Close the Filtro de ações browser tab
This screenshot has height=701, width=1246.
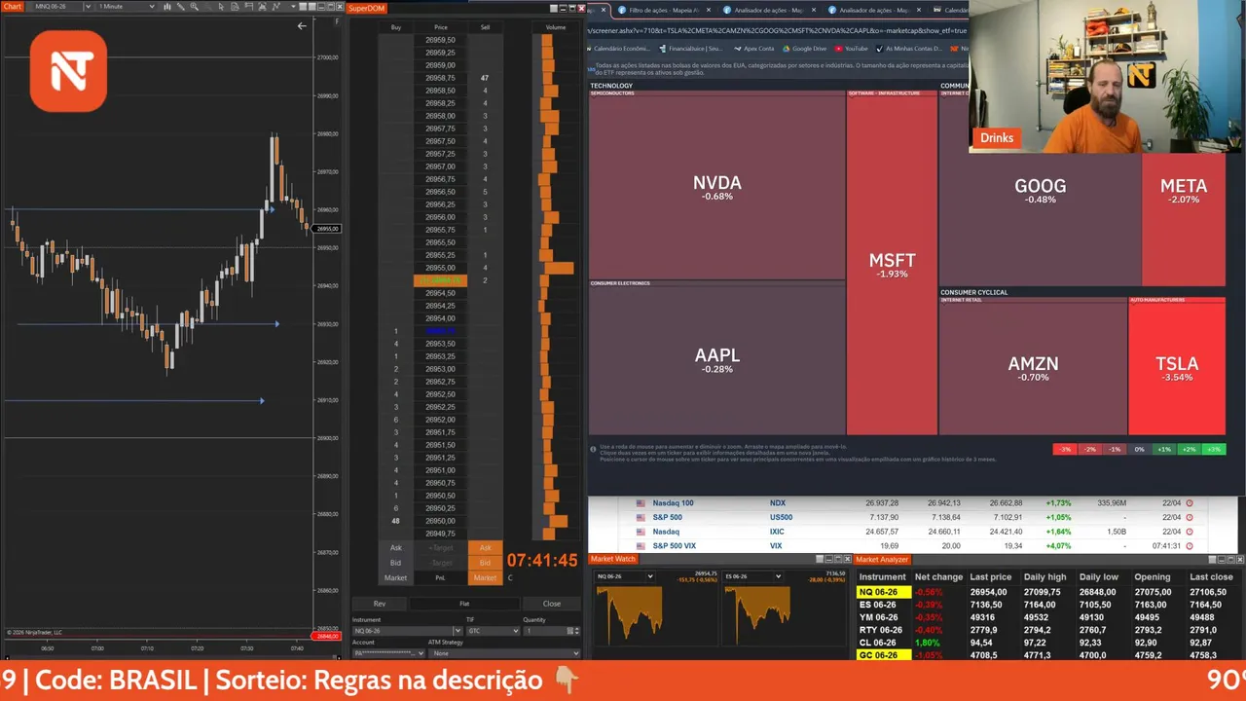pyautogui.click(x=708, y=10)
